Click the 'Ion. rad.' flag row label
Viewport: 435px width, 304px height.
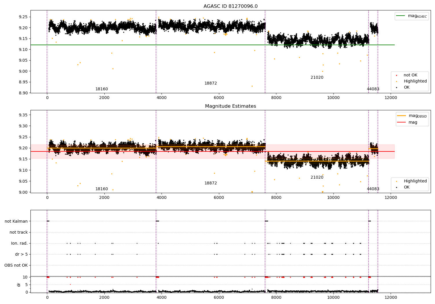point(19,243)
